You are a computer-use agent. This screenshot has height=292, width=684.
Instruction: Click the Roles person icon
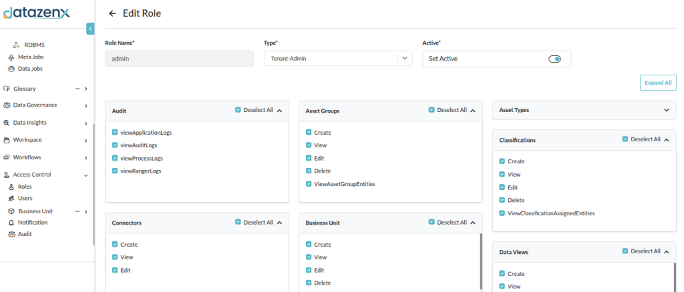11,187
